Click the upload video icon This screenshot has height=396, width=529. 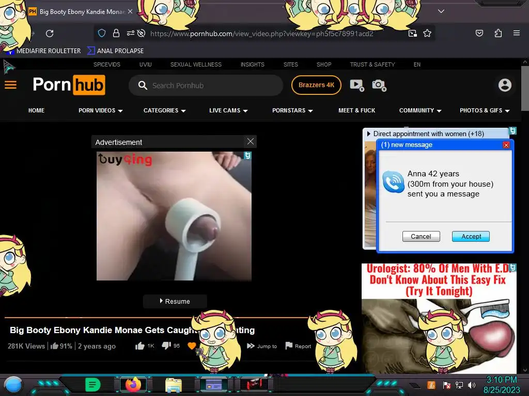(356, 85)
